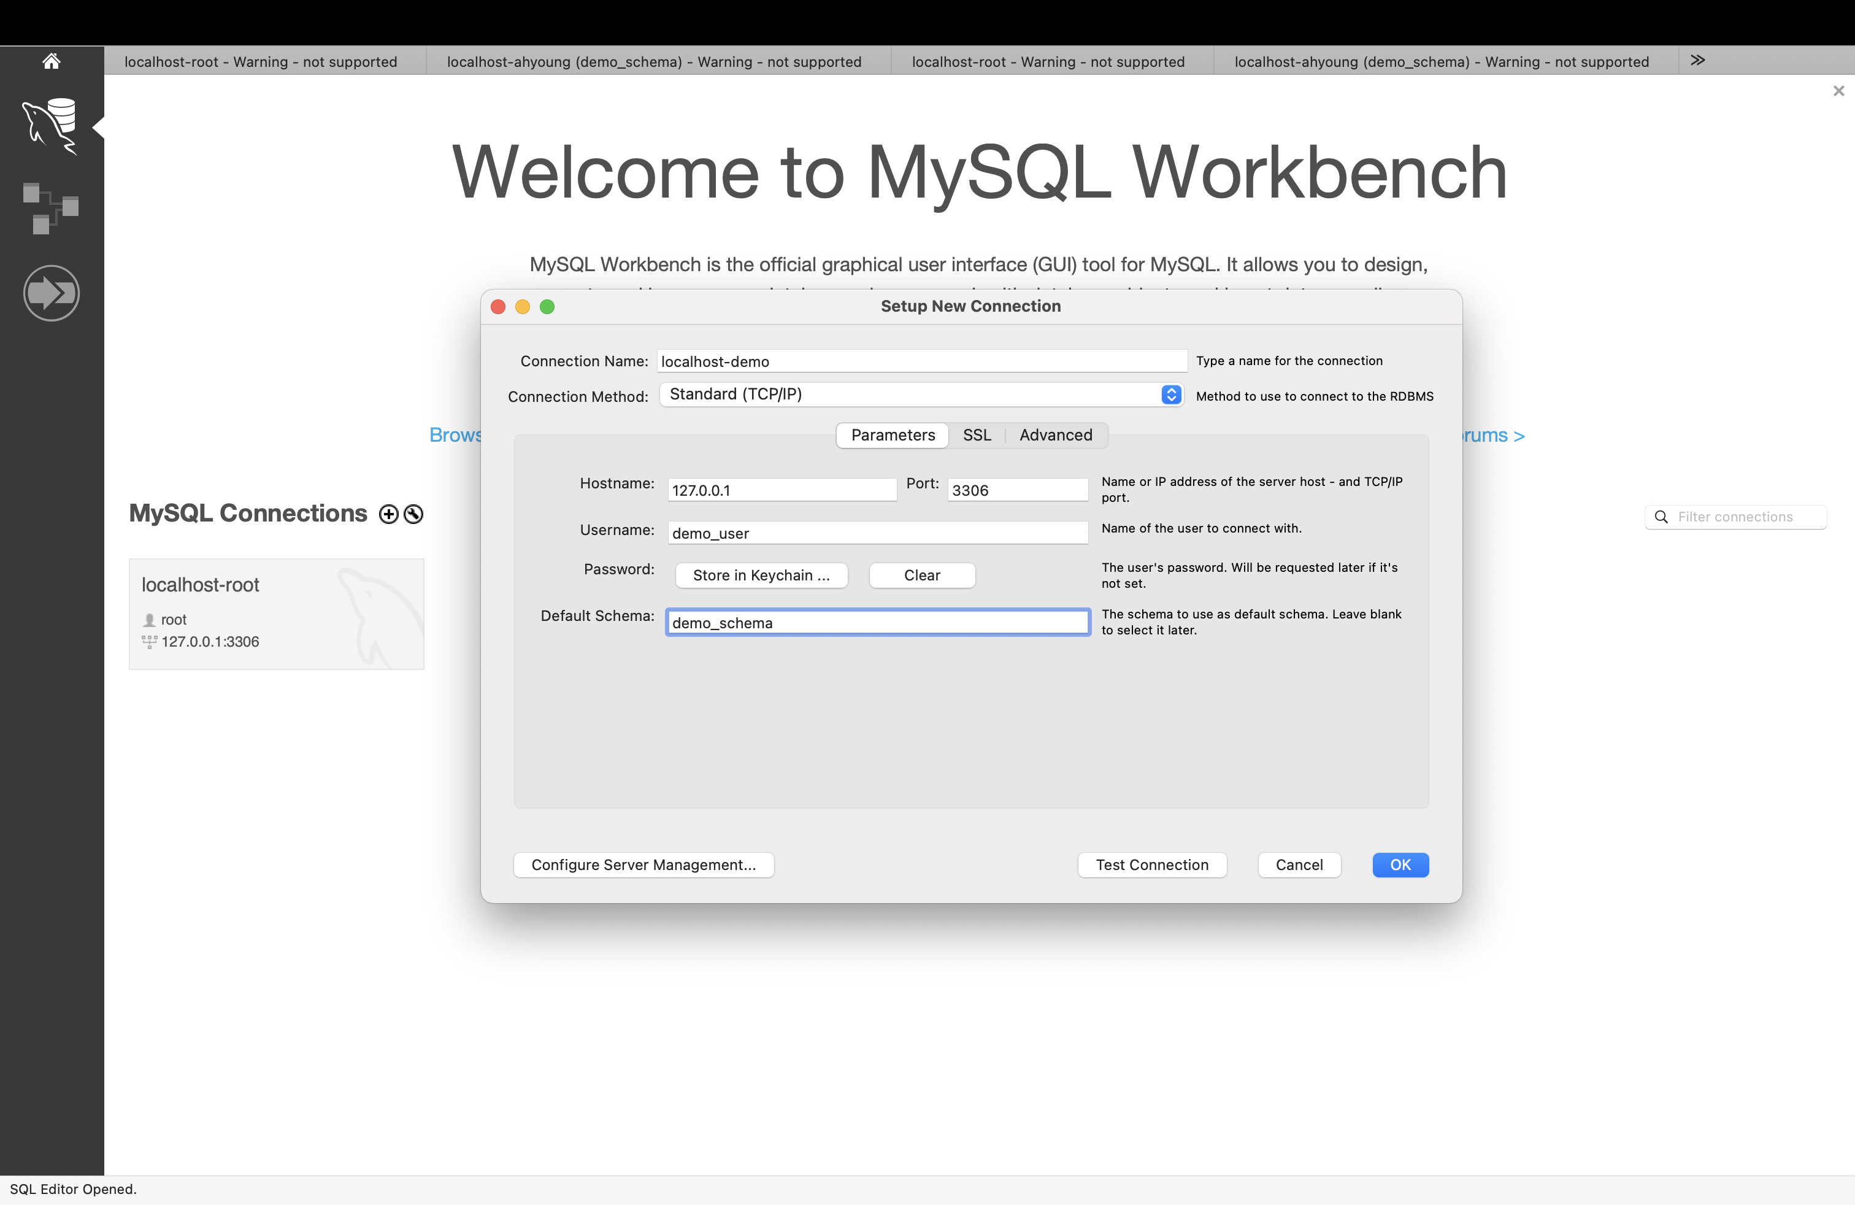The image size is (1855, 1205).
Task: Cancel the new connection dialog
Action: pos(1299,865)
